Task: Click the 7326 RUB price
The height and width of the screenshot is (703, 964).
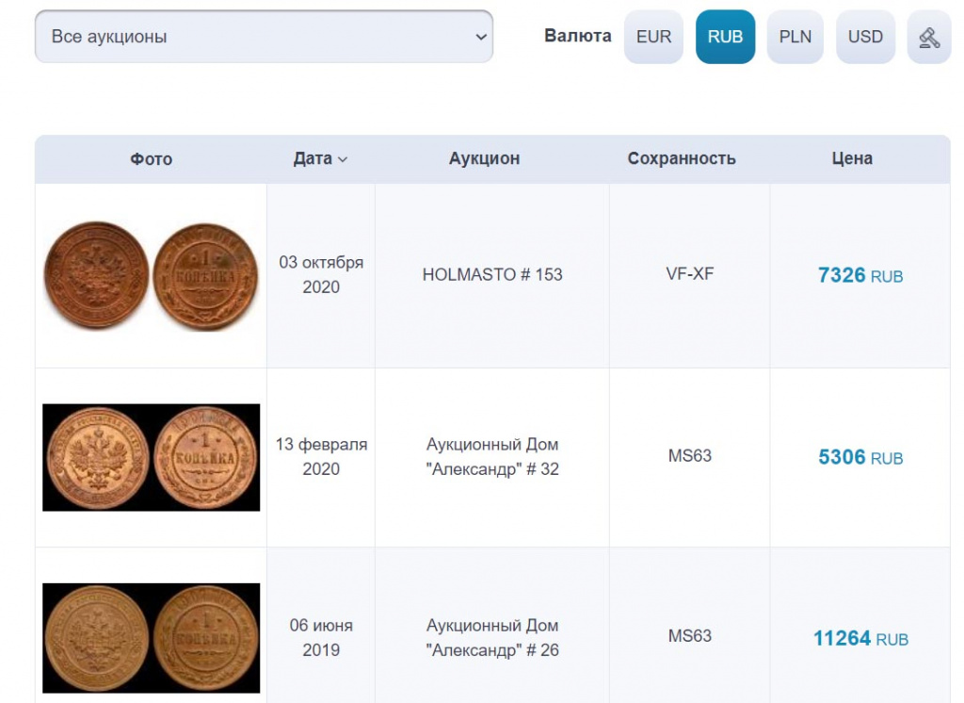Action: (x=860, y=275)
